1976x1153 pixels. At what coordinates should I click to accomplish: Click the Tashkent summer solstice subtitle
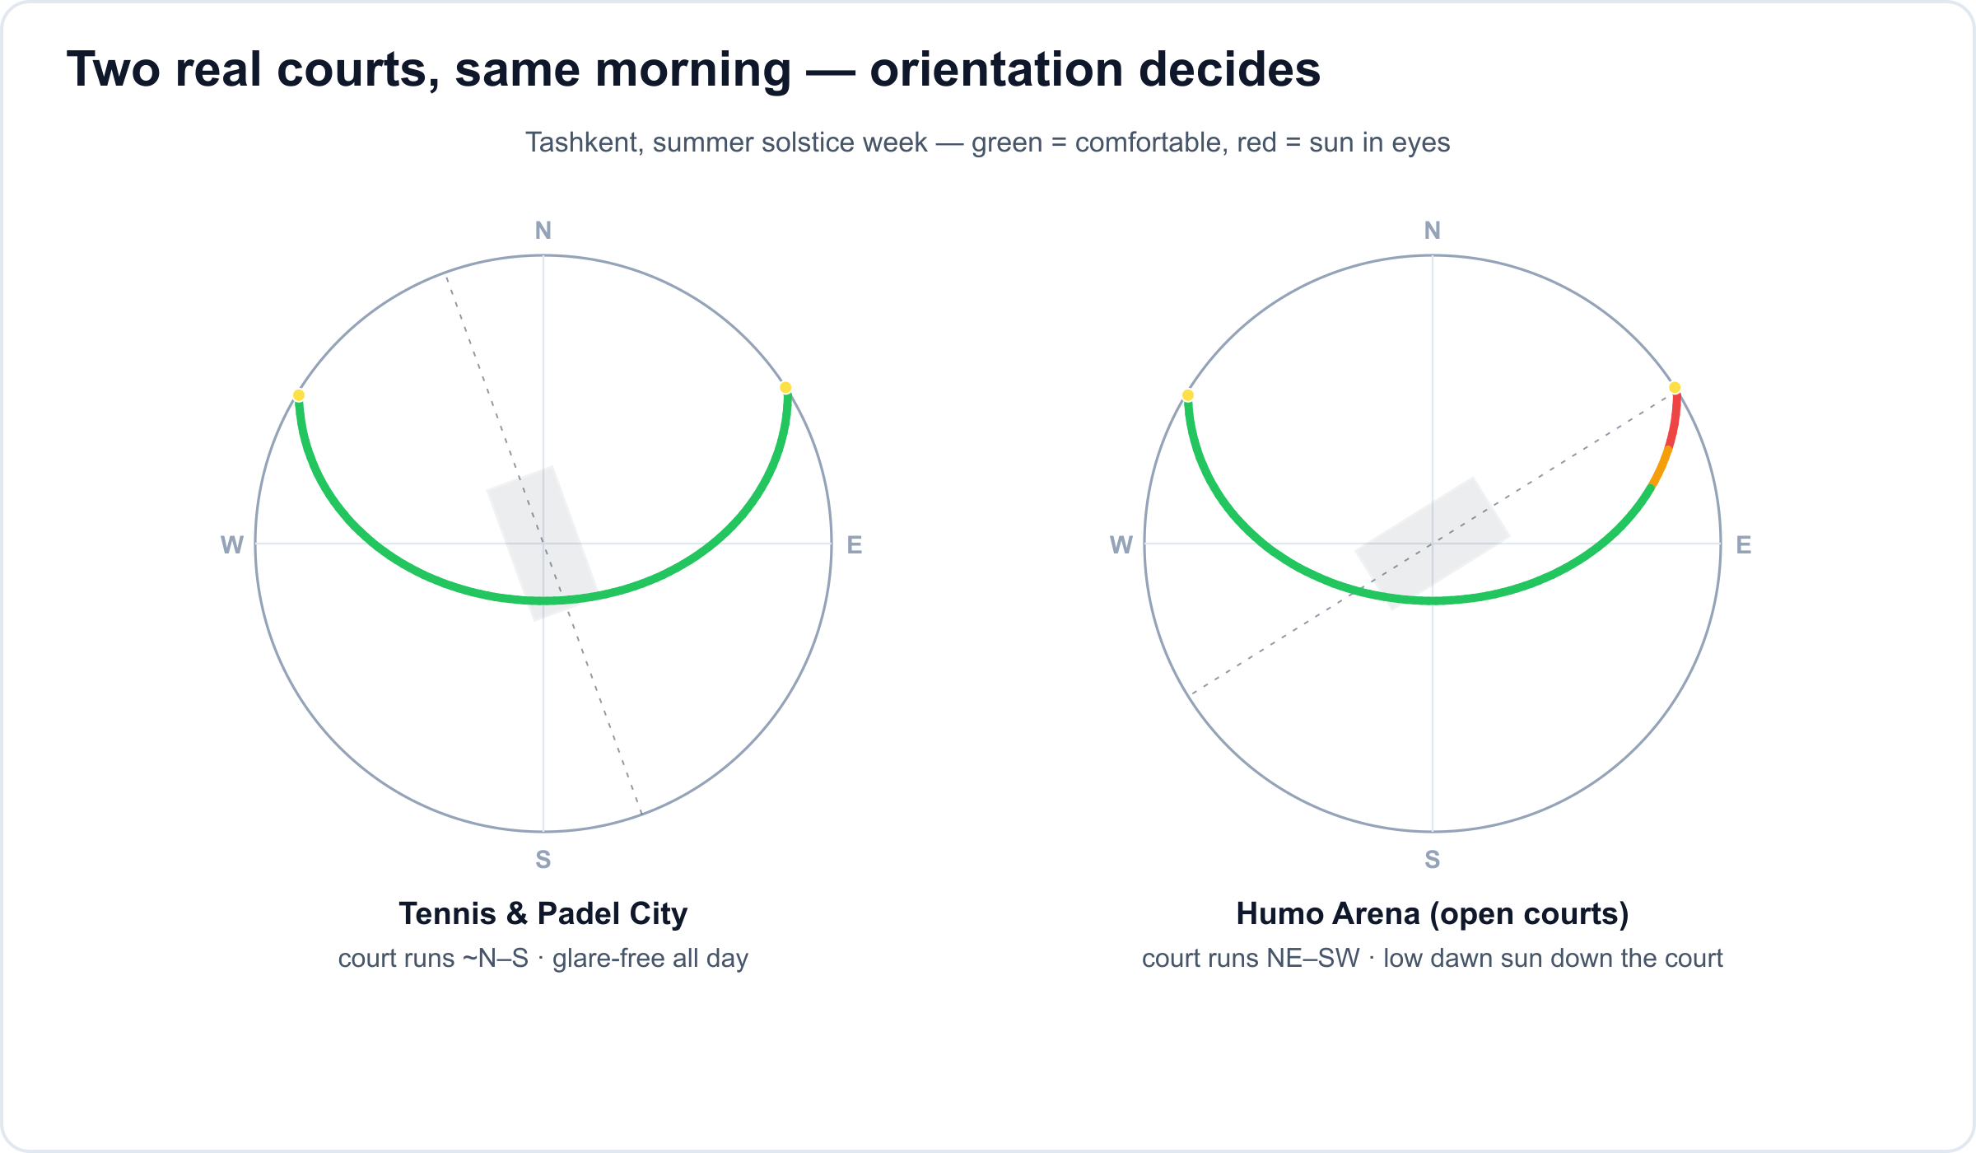tap(988, 142)
